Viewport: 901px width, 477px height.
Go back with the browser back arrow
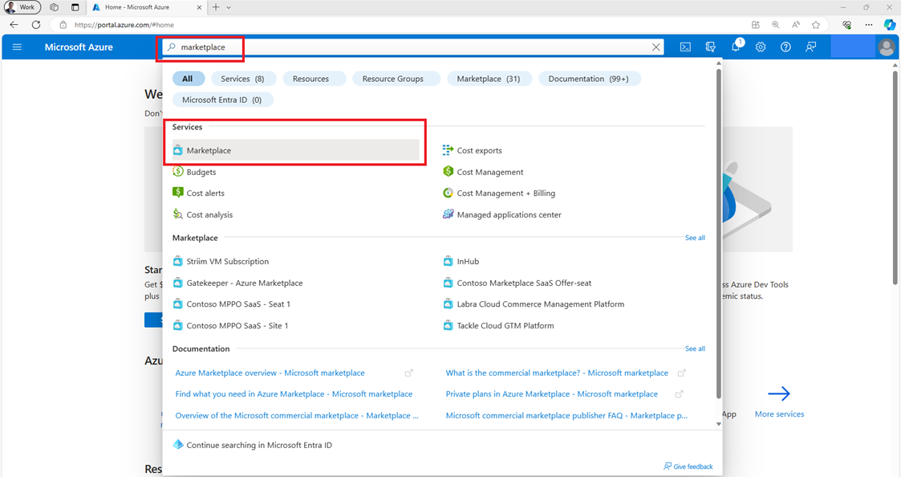(x=14, y=25)
